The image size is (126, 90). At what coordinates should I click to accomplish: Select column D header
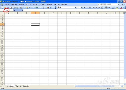pos(35,13)
